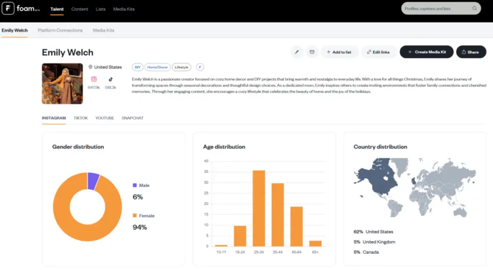493x270 pixels.
Task: Click the TikTok icon under the profile
Action: [111, 79]
